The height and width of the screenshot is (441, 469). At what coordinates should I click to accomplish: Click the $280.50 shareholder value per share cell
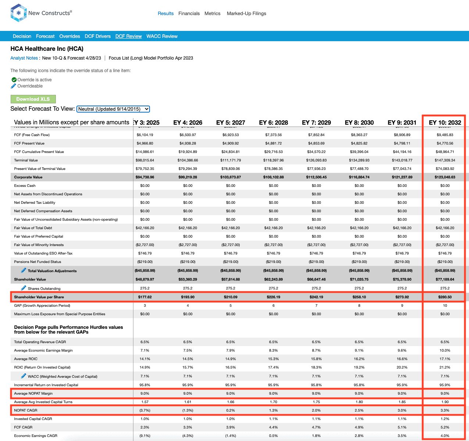coord(445,297)
